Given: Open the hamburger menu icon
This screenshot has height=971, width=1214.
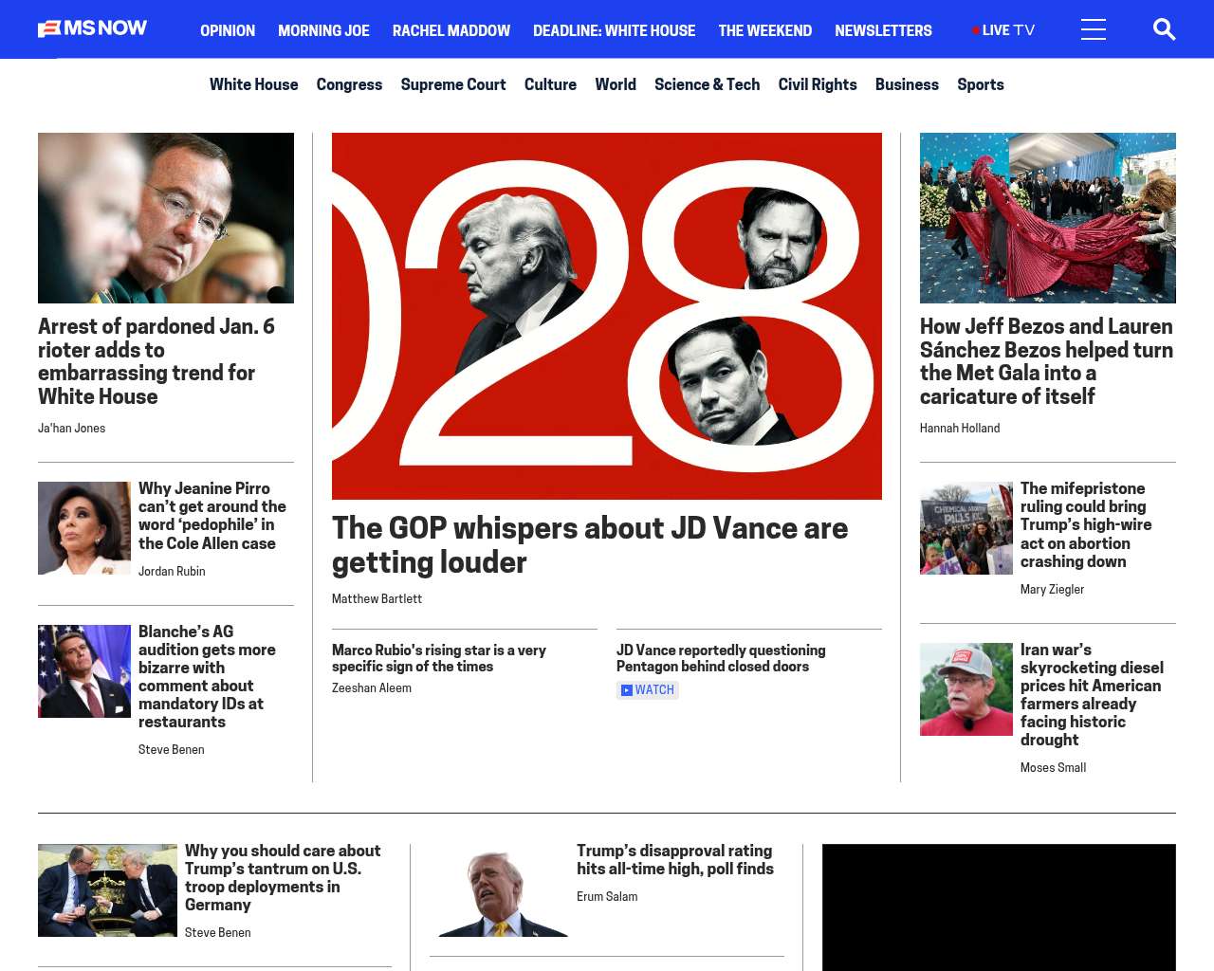Looking at the screenshot, I should pyautogui.click(x=1094, y=29).
